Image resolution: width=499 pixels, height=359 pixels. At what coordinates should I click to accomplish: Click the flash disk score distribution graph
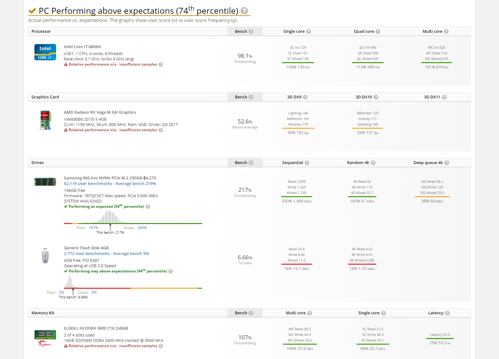[133, 282]
